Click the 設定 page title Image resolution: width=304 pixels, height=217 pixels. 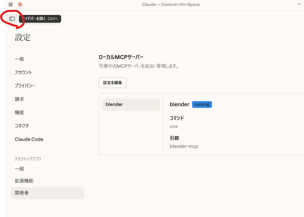tap(23, 37)
